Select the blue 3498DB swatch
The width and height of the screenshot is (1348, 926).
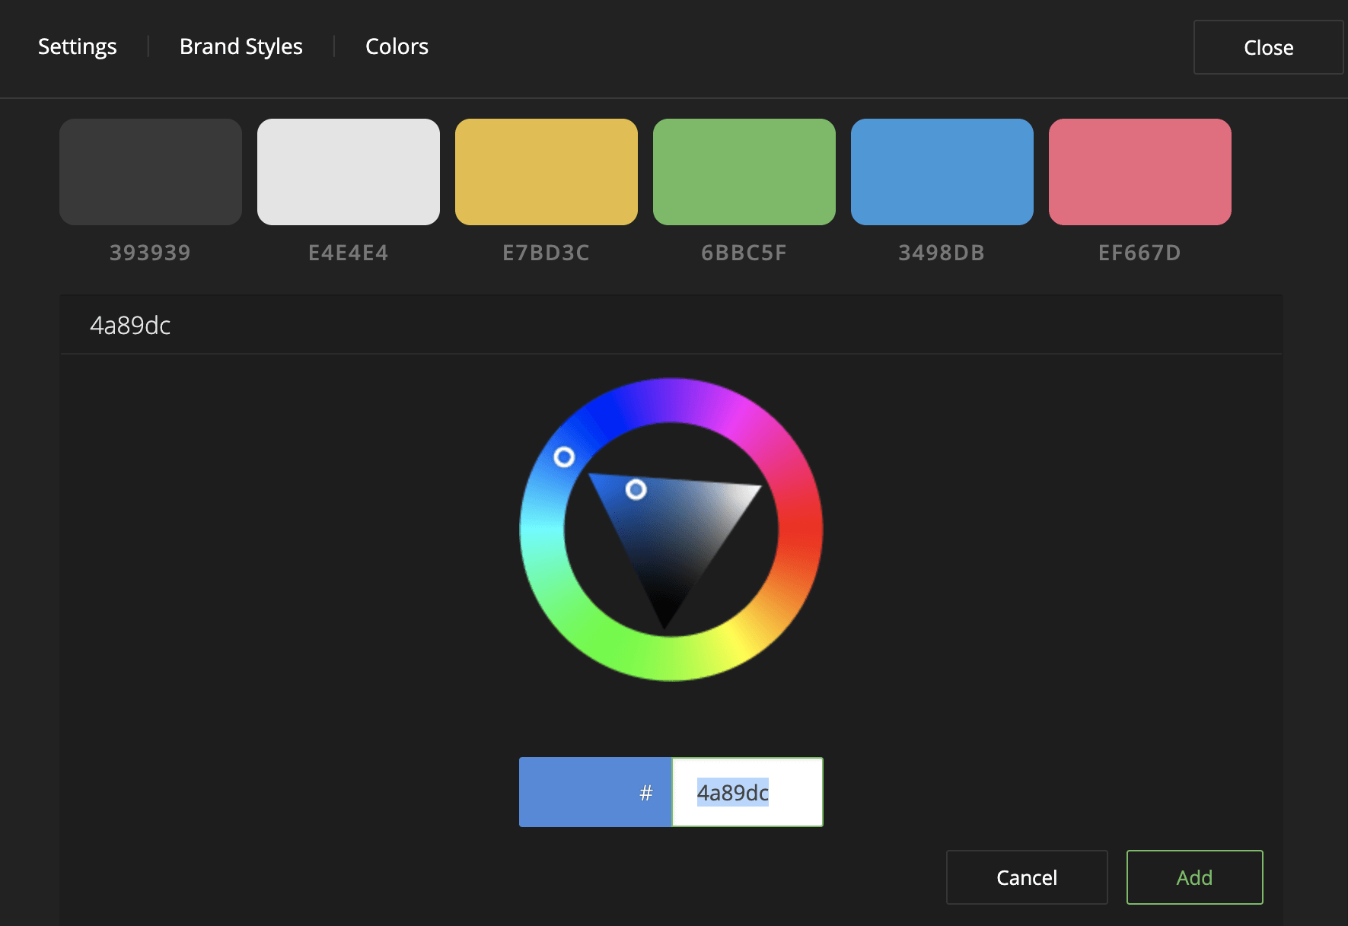[x=942, y=172]
